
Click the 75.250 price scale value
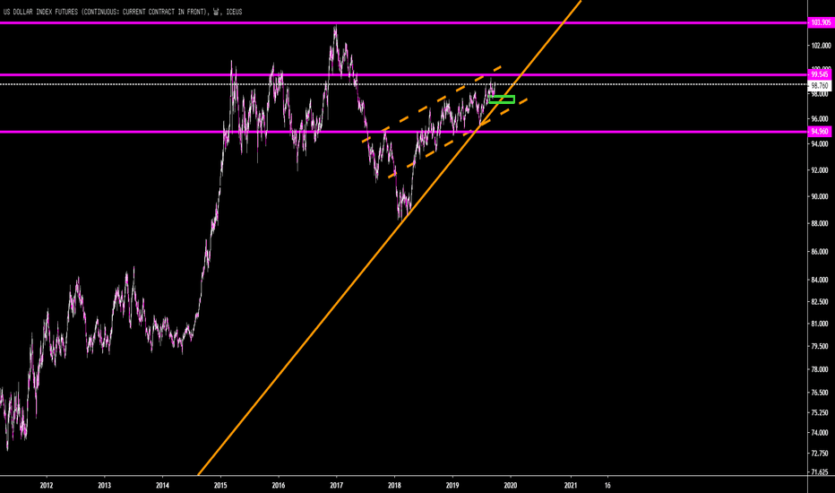820,412
